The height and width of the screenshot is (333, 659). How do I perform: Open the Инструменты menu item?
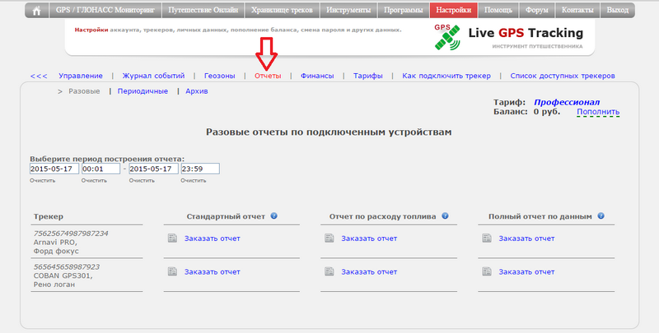348,11
